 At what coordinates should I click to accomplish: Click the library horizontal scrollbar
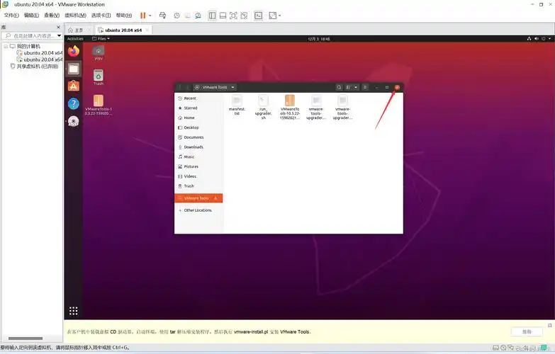[x=26, y=338]
